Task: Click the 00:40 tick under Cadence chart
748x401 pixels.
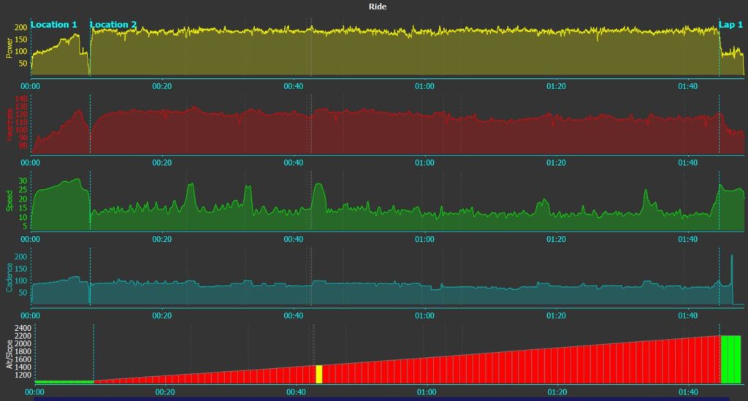Action: tap(294, 316)
